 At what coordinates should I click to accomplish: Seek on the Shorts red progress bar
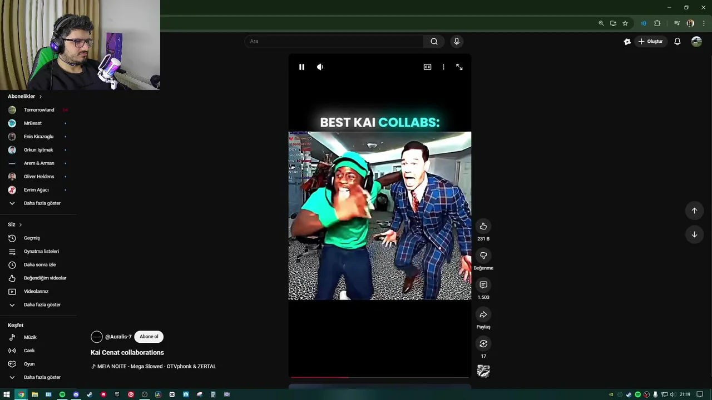380,377
